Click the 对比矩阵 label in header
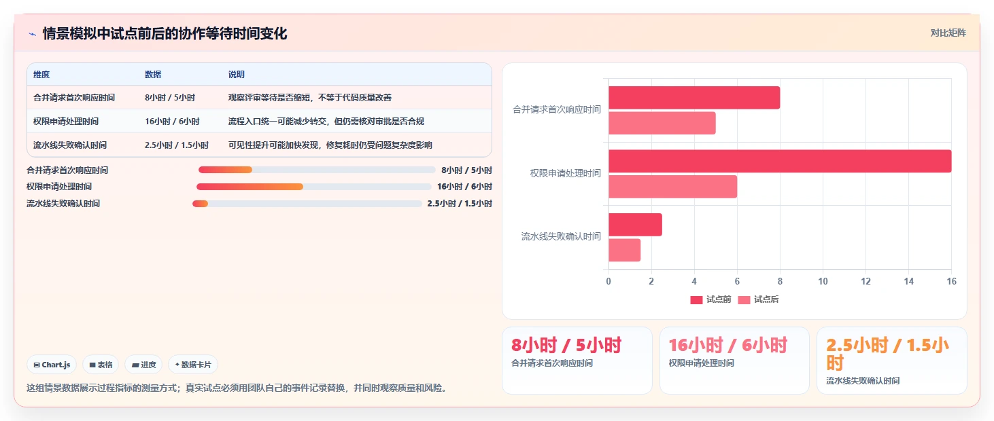The height and width of the screenshot is (421, 994). point(948,33)
